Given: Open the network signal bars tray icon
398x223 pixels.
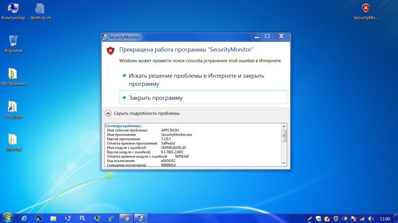Looking at the screenshot, I should point(362,219).
